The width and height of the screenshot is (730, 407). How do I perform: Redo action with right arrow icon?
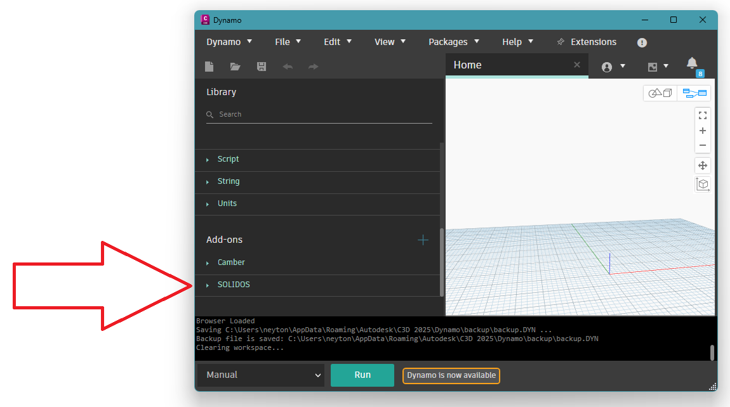(314, 67)
